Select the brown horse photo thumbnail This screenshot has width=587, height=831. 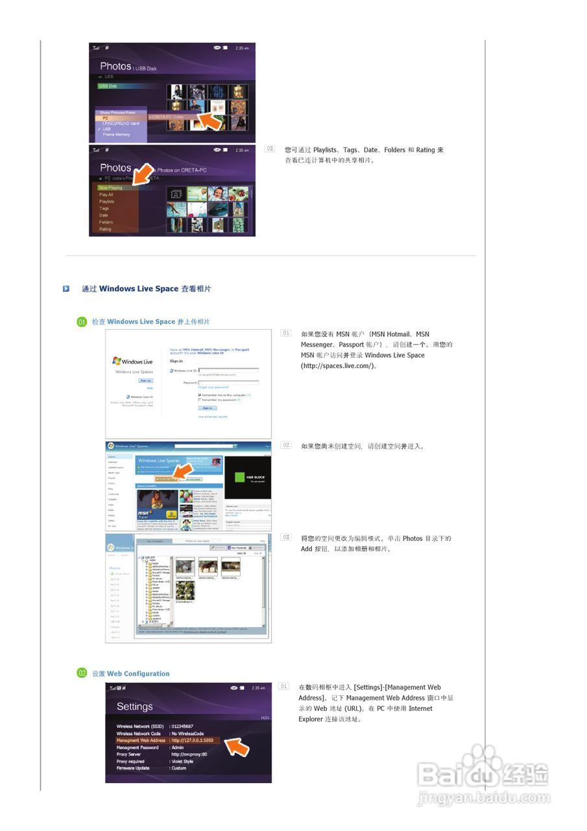click(x=208, y=567)
